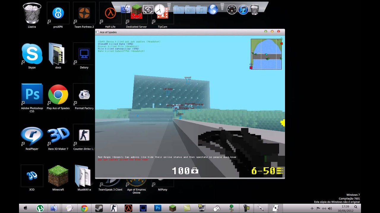Click the Finder icon on the taskbar
The height and width of the screenshot is (213, 380).
(x=54, y=208)
